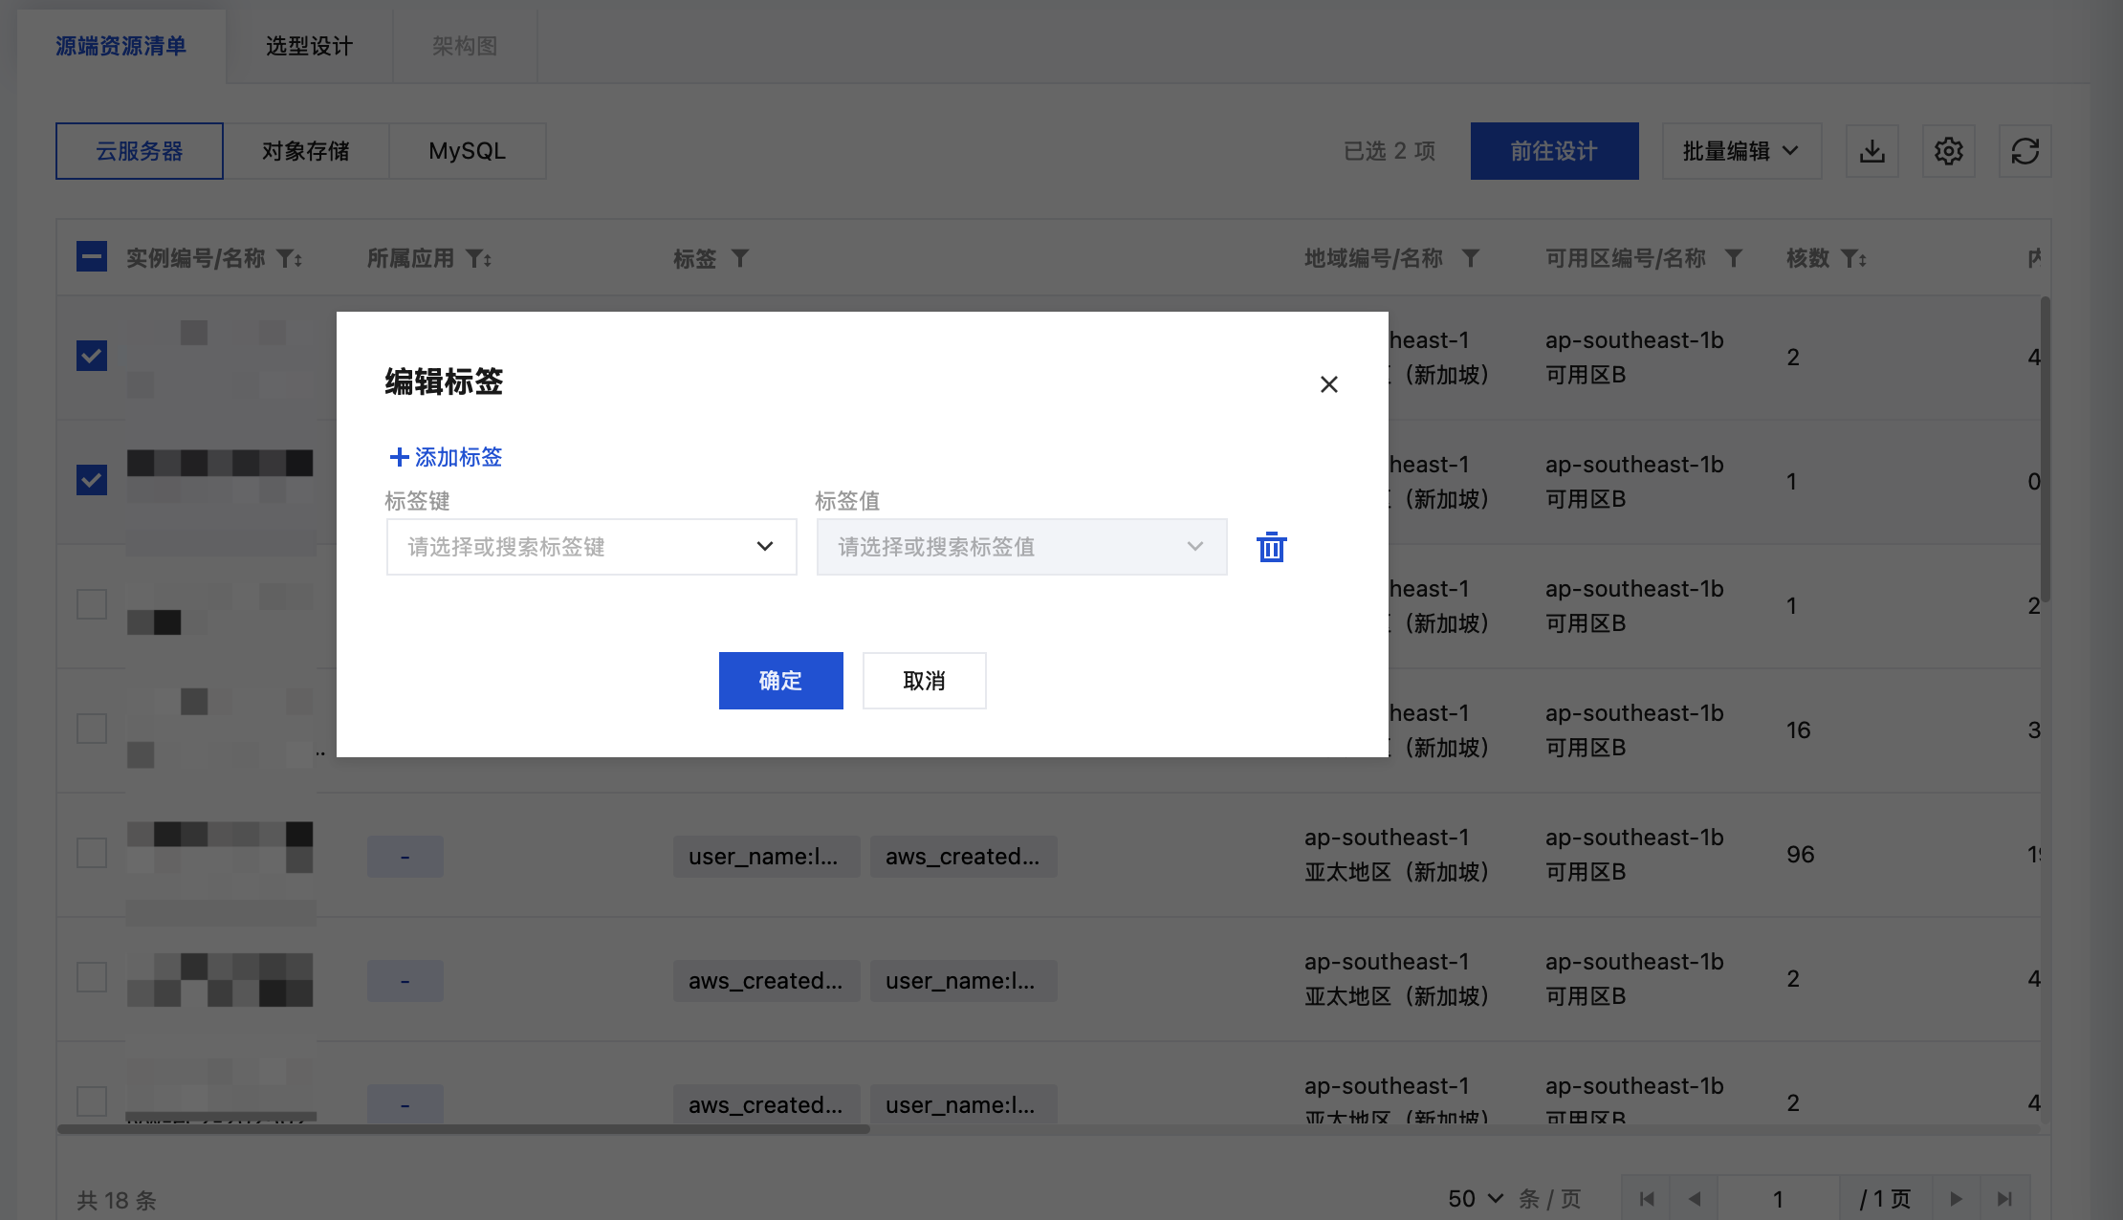Switch to the 选型设计 tab
2123x1220 pixels.
pos(309,46)
